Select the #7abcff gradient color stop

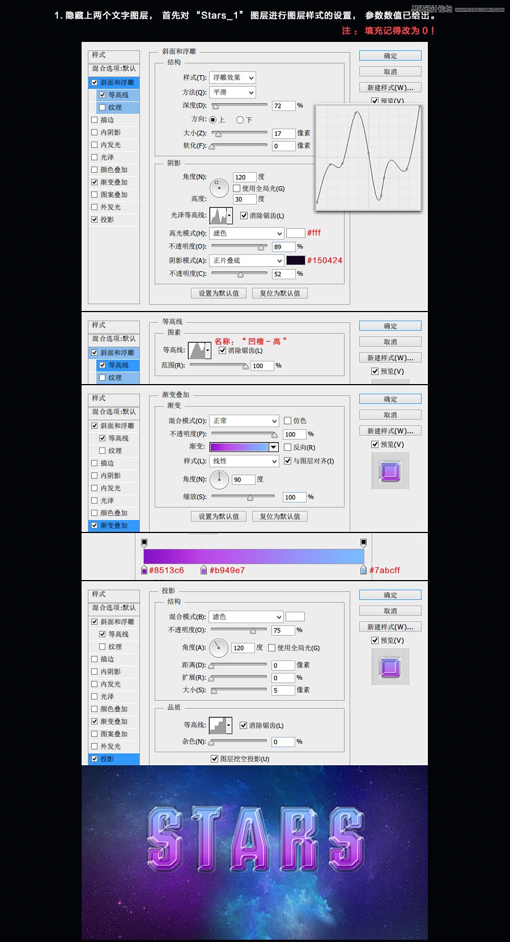coord(363,570)
